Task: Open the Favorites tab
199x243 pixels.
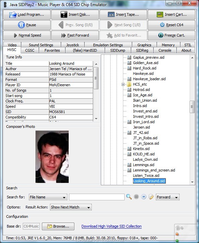Action: (x=52, y=50)
